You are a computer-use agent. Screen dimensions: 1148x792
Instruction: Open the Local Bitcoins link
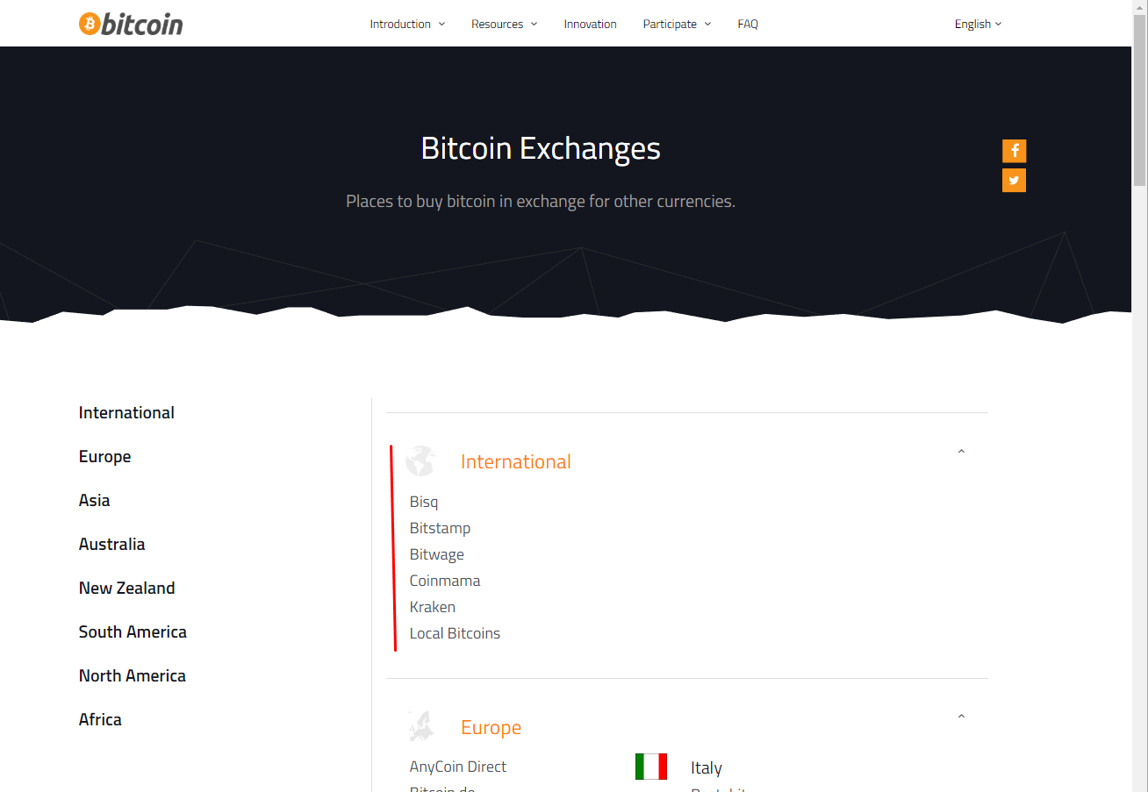455,633
